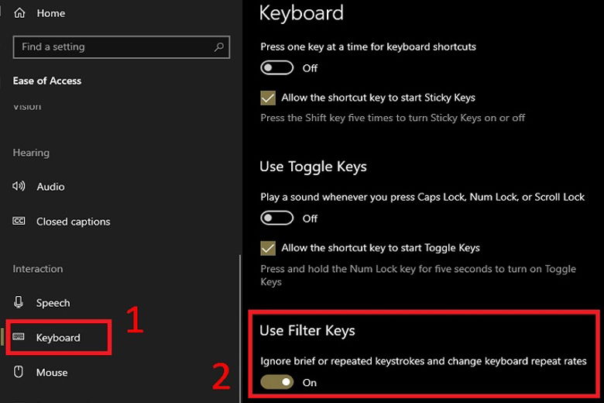604x403 pixels.
Task: Click the search magnifier icon
Action: tap(219, 47)
